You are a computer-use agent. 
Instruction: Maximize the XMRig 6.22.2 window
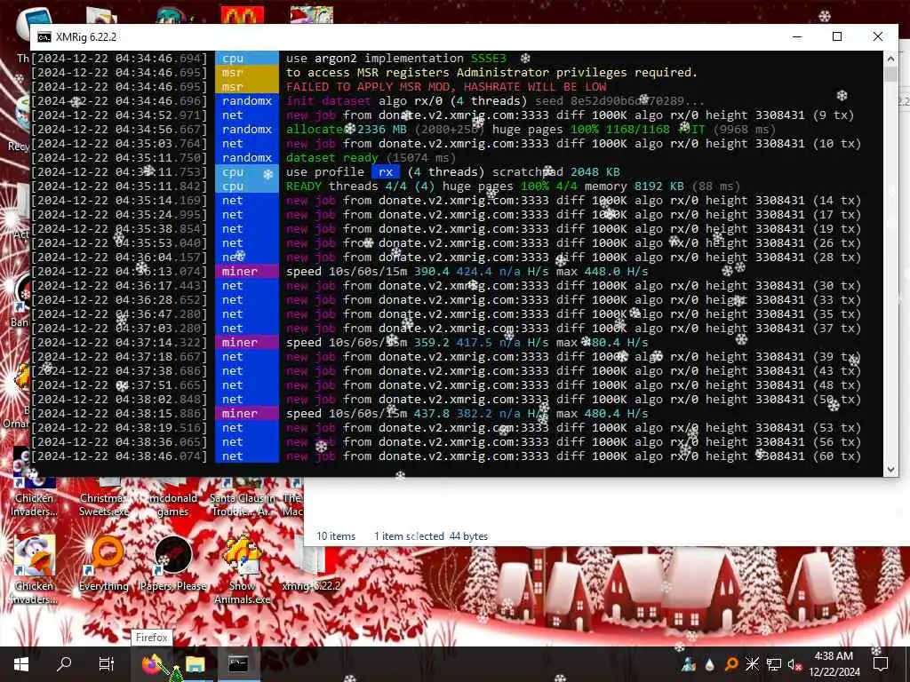click(837, 36)
